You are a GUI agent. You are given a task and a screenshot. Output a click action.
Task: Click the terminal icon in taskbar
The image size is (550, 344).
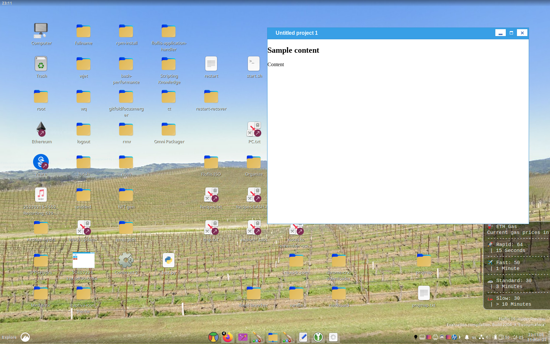[x=243, y=337]
